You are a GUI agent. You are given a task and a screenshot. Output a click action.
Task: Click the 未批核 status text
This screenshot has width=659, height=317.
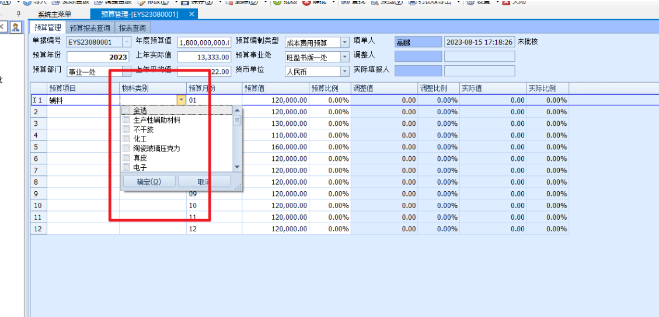click(528, 42)
